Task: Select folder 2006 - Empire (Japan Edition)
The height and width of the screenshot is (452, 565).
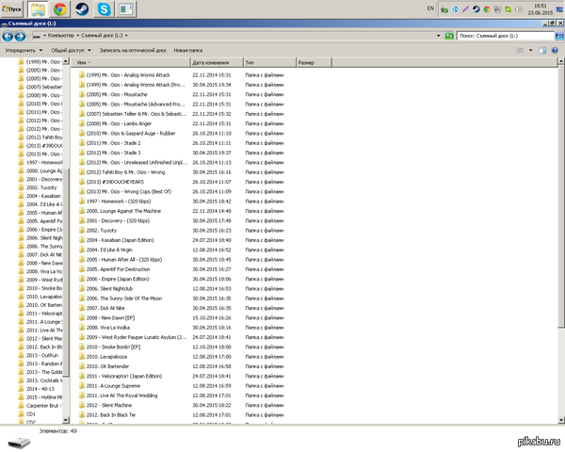Action: pos(114,280)
